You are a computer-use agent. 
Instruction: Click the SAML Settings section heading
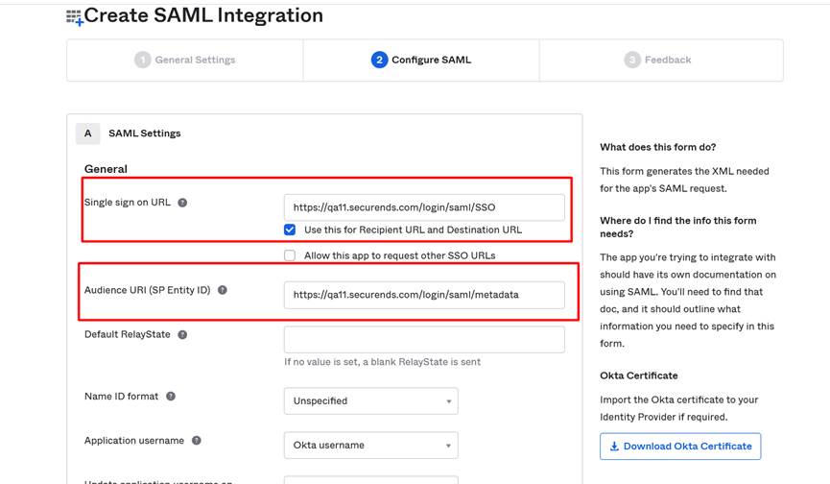coord(145,133)
